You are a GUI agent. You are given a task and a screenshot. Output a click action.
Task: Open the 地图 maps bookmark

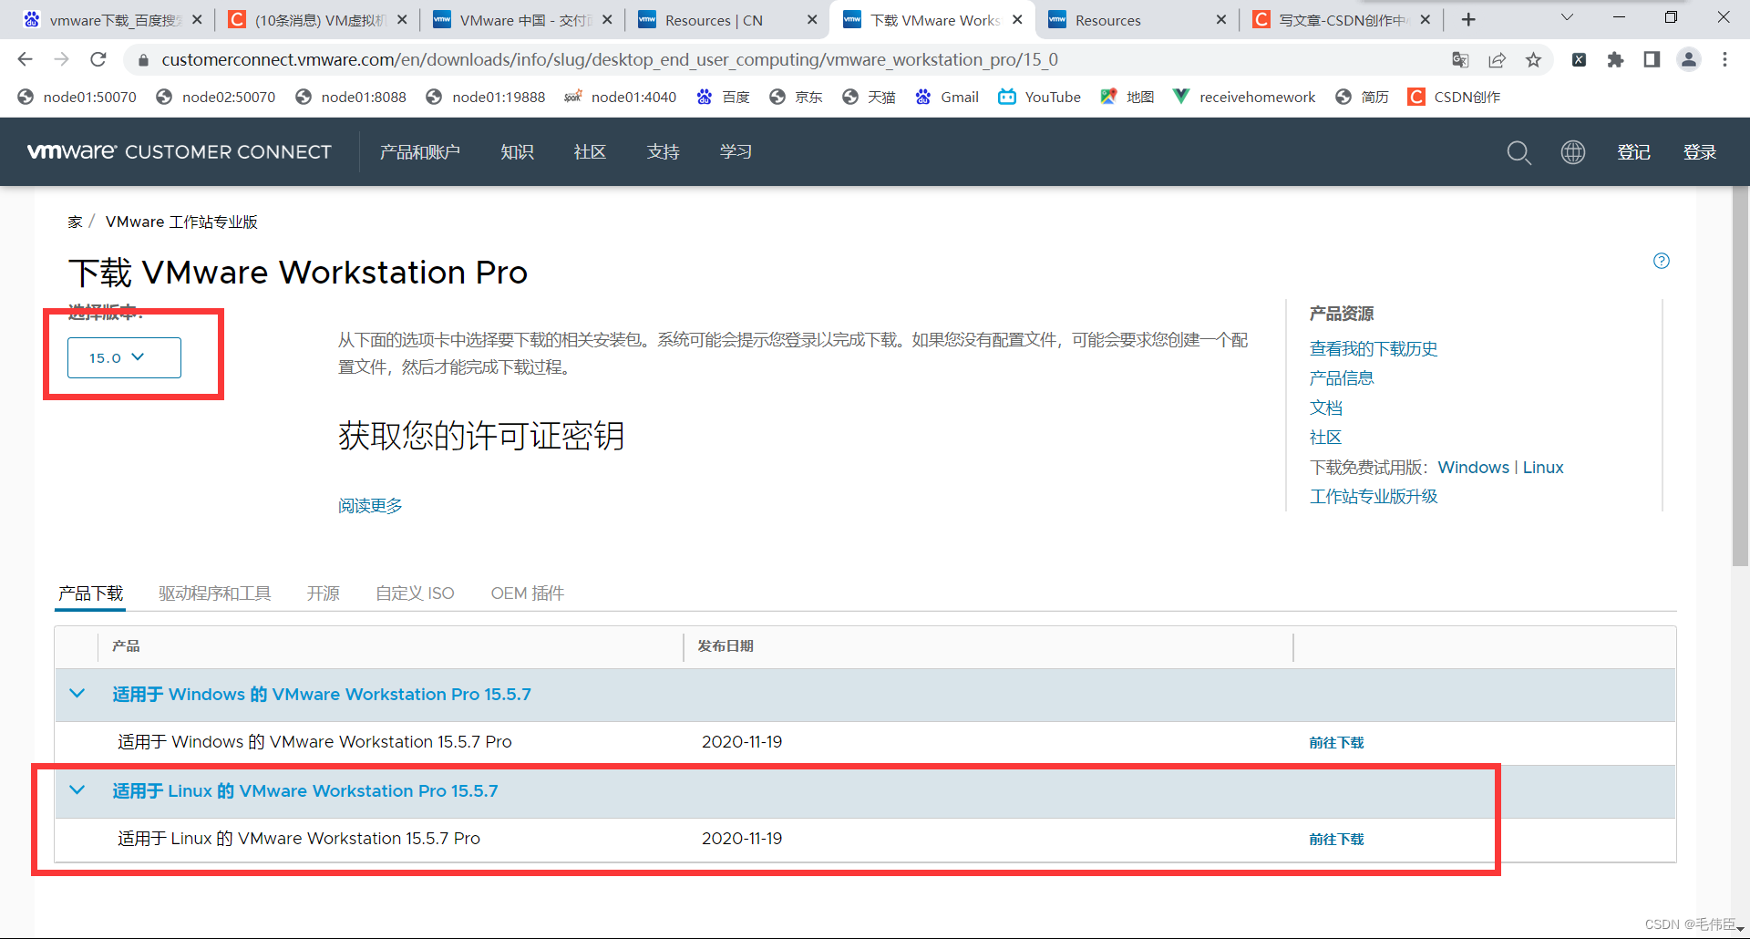click(1127, 97)
